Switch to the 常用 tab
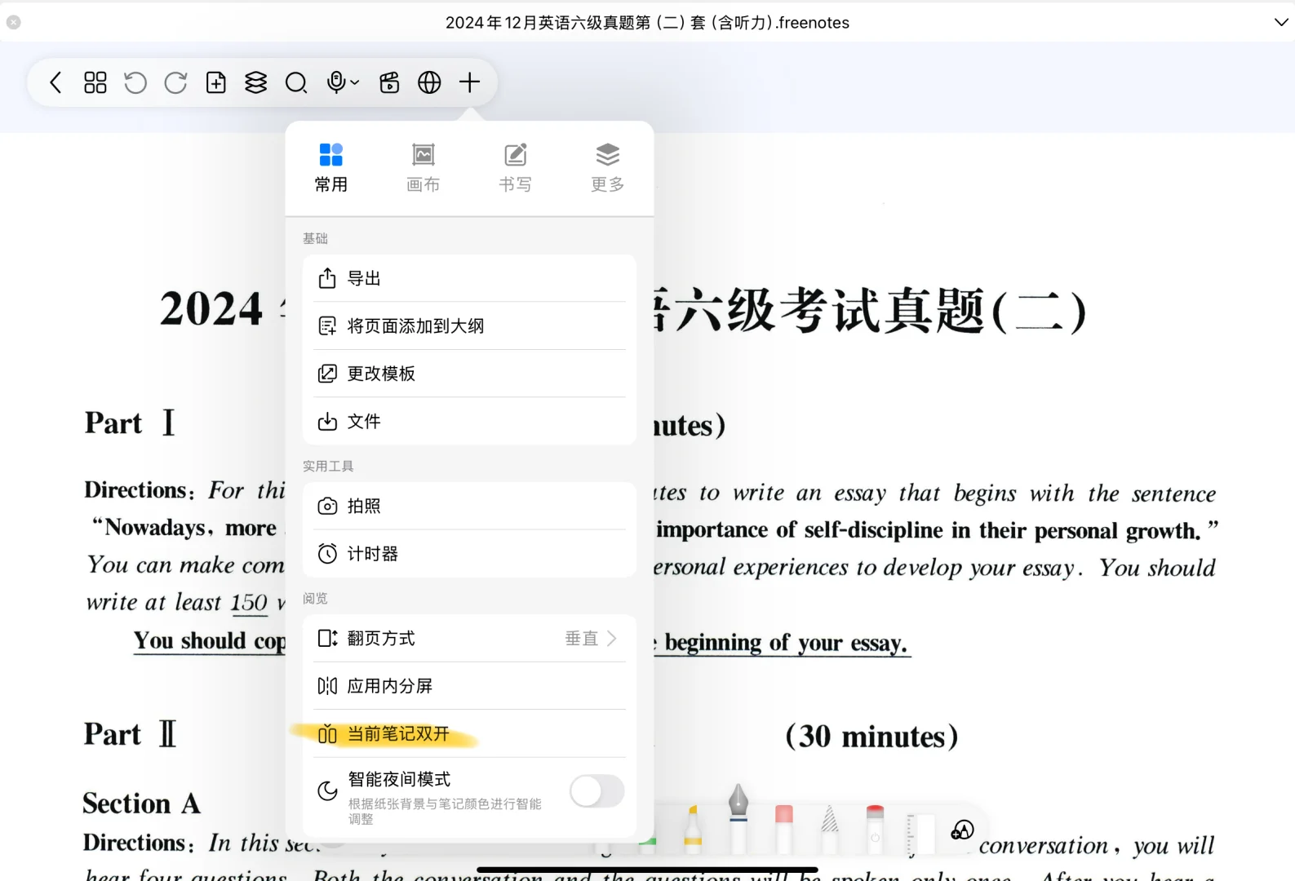The width and height of the screenshot is (1295, 881). click(331, 168)
